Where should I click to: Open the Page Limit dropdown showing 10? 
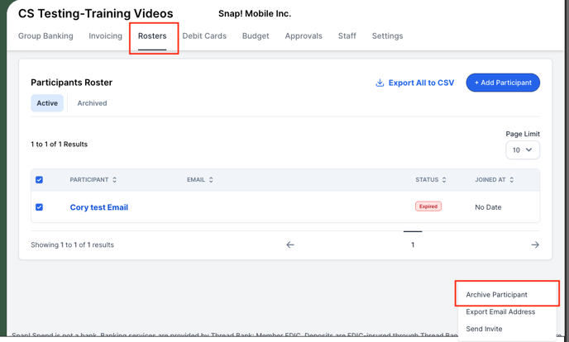click(x=523, y=150)
